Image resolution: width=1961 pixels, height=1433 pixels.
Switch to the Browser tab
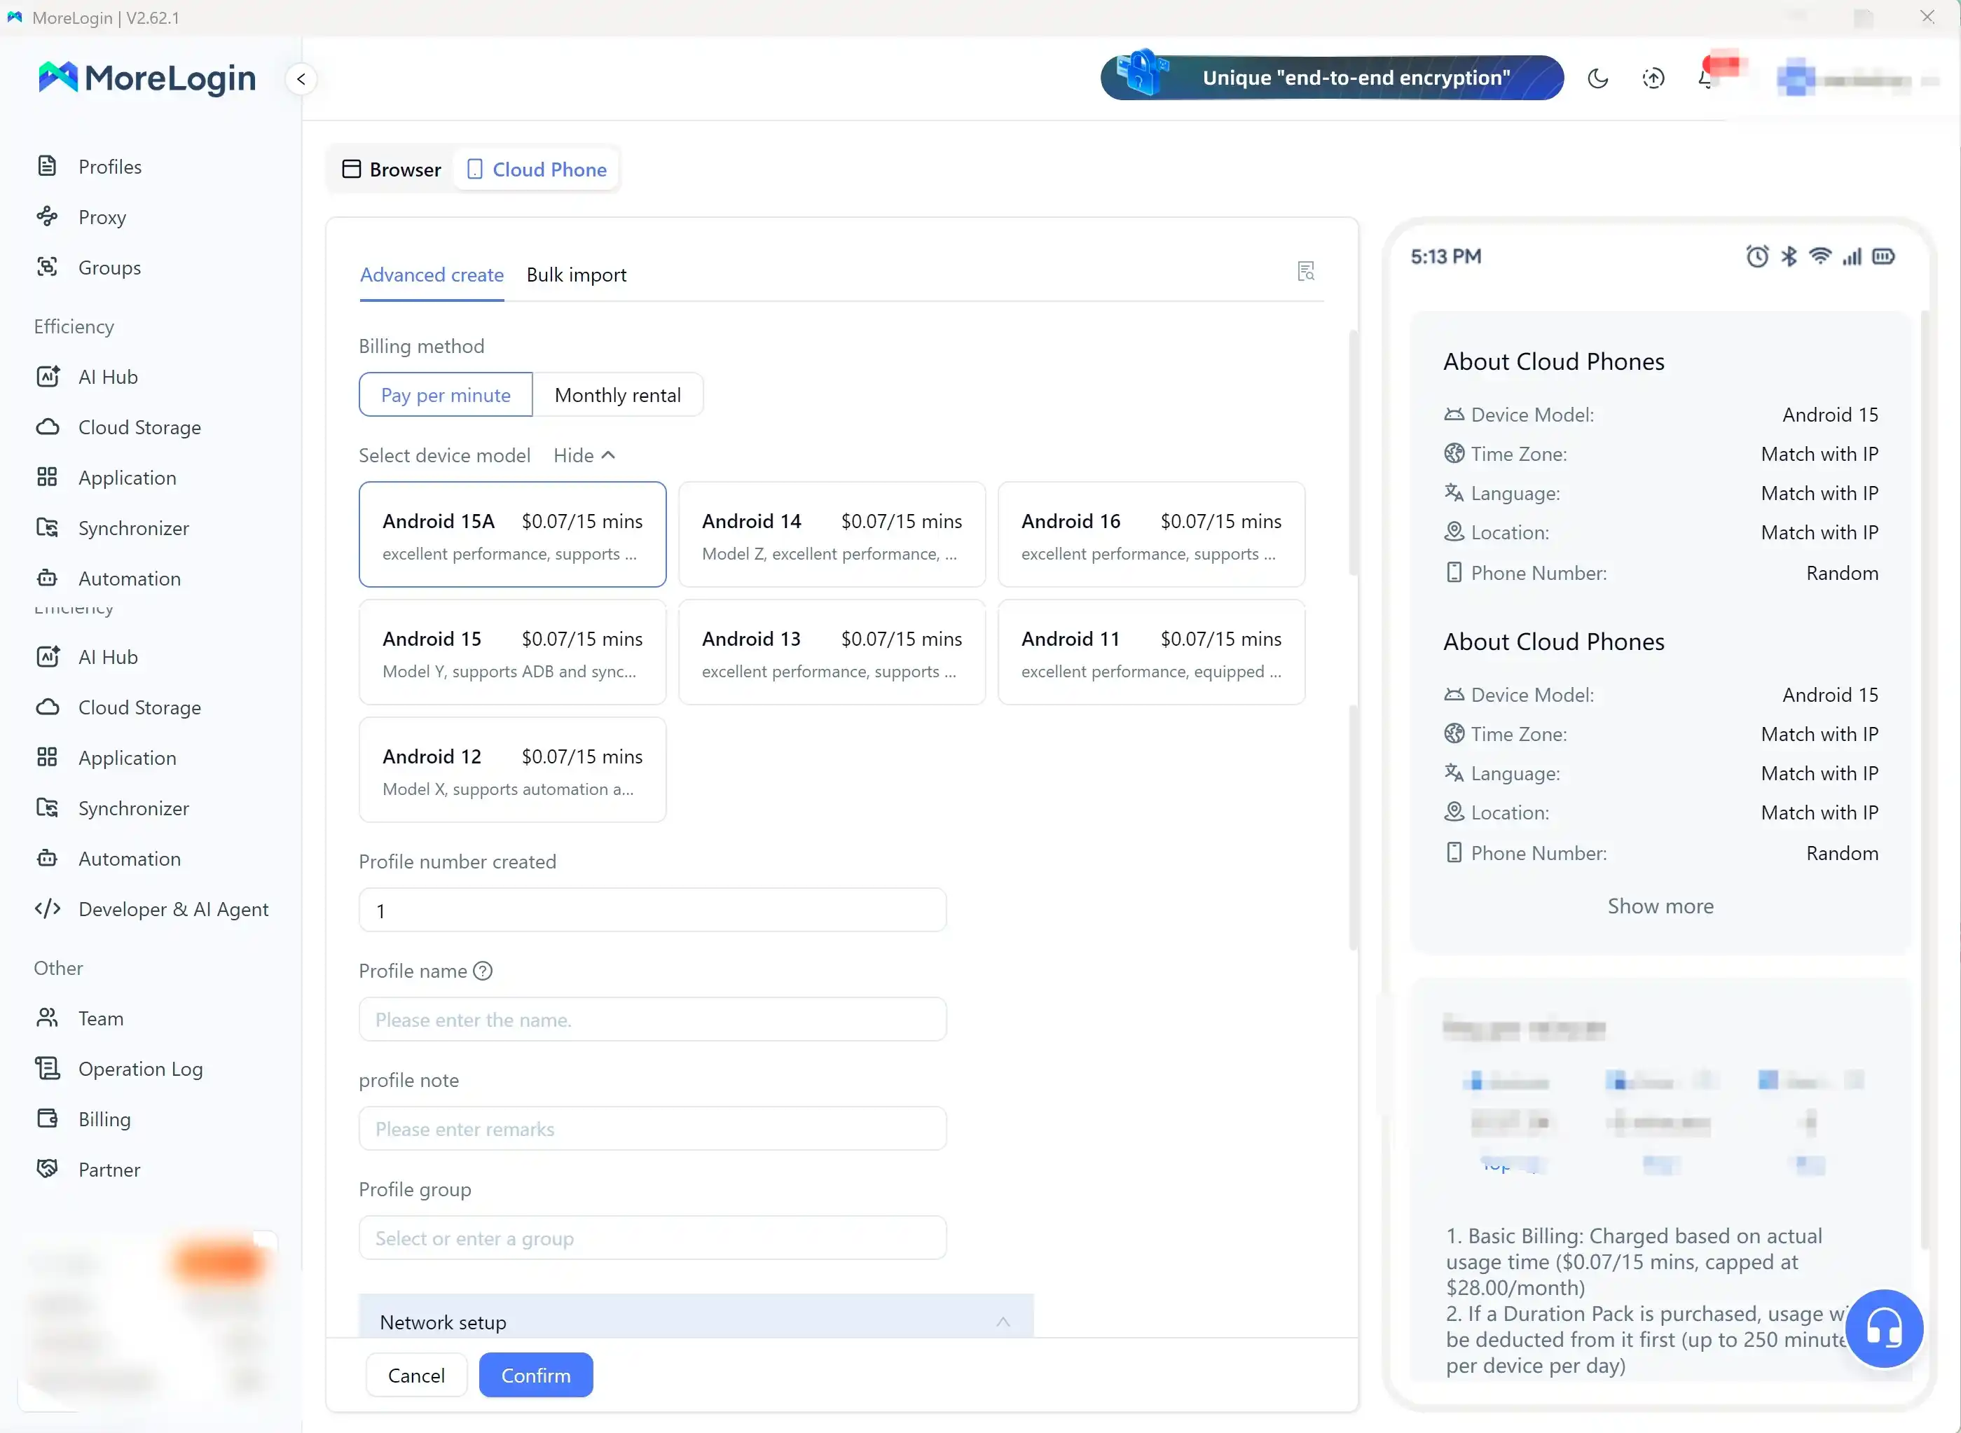tap(392, 169)
